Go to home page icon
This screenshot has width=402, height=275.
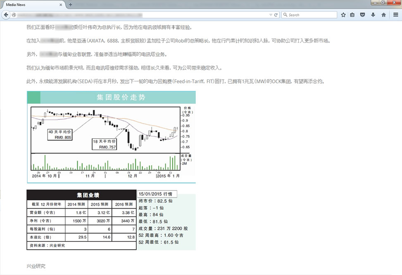point(383,15)
